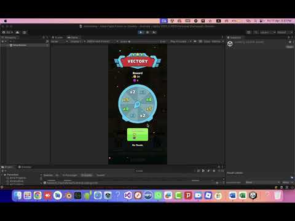This screenshot has width=295, height=221.
Task: Switch to the Hierarchy tab
Action: 10,37
